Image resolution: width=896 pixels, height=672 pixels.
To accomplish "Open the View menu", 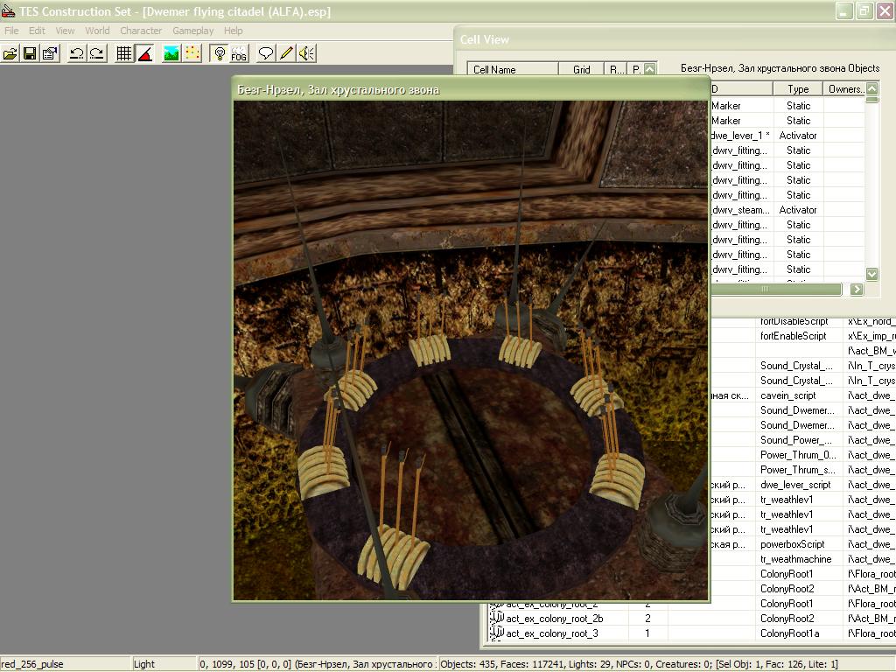I will pos(65,31).
